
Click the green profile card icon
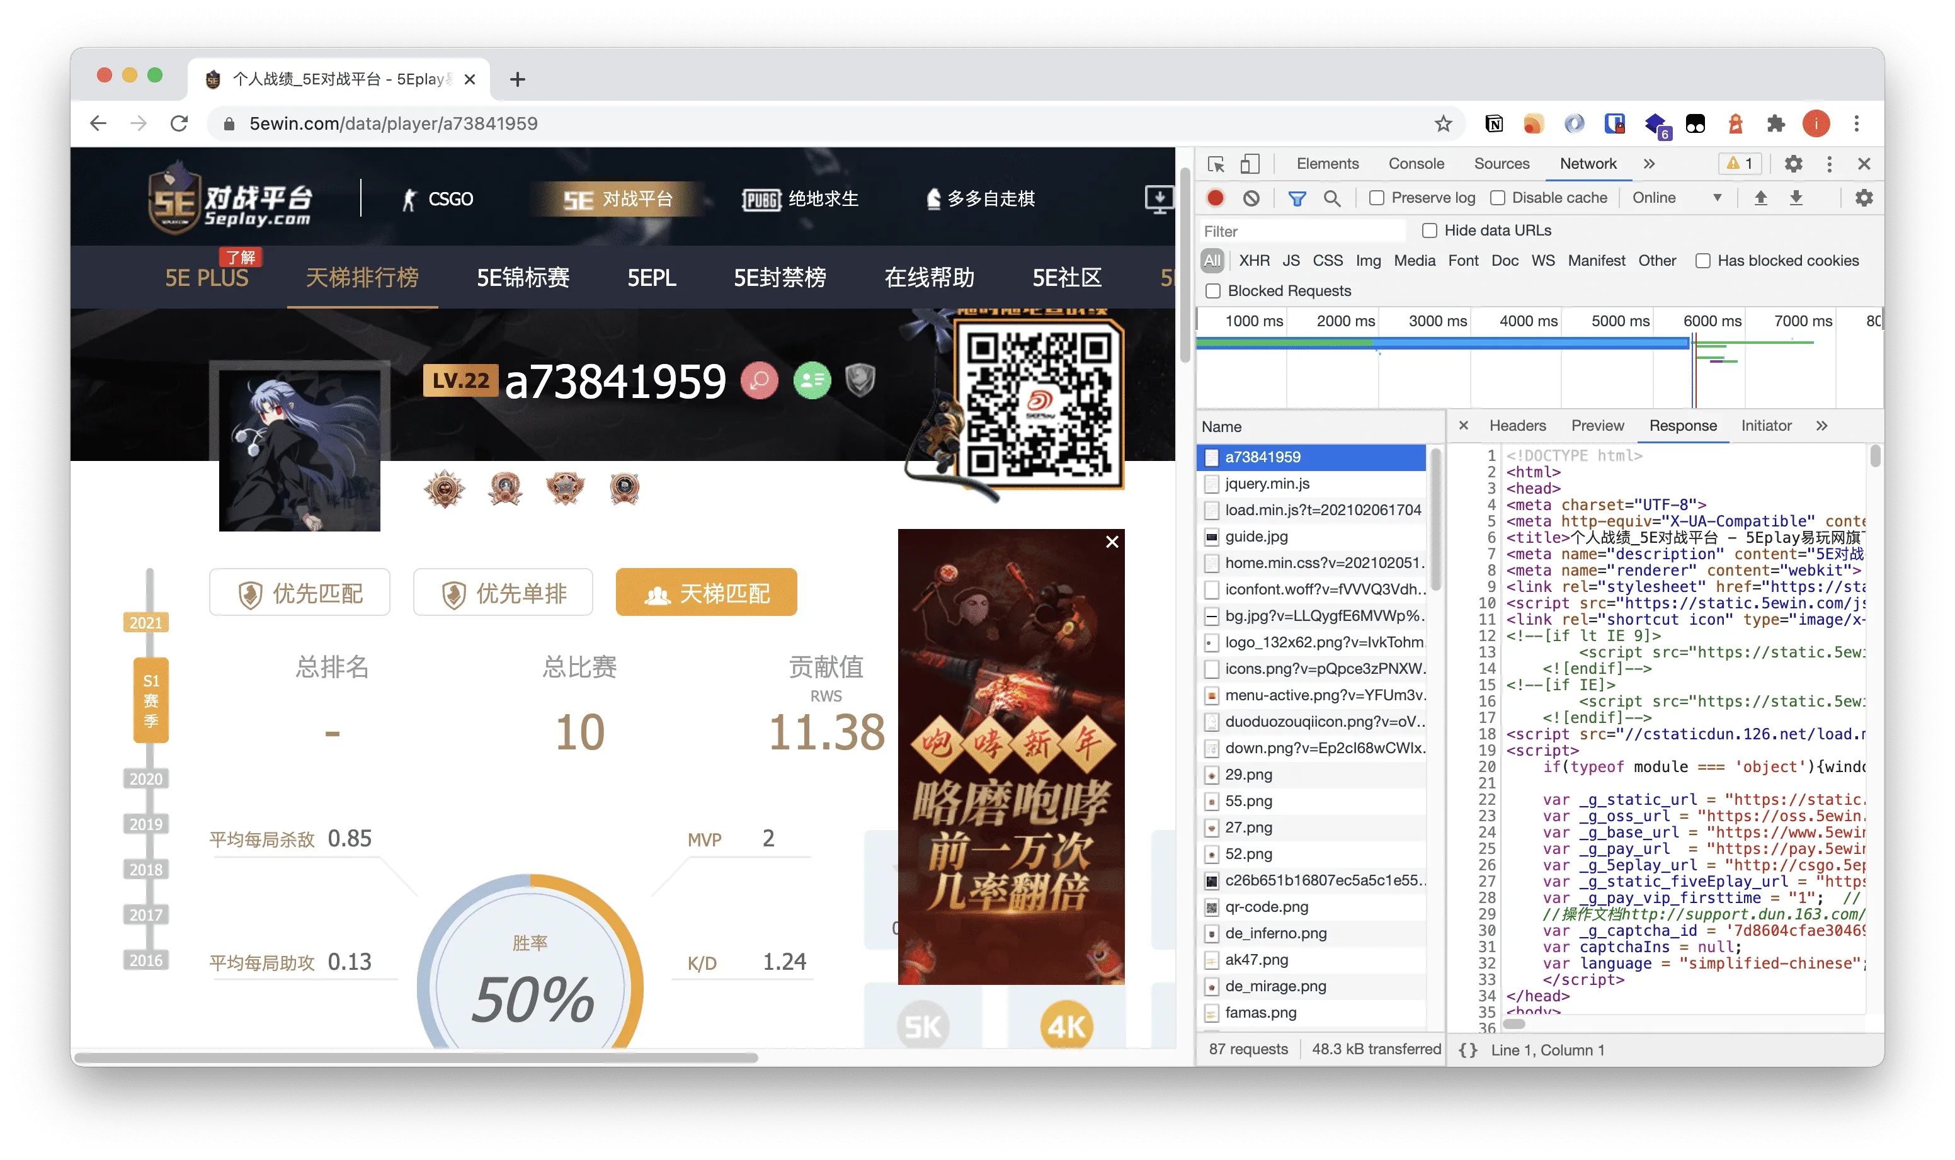click(811, 380)
